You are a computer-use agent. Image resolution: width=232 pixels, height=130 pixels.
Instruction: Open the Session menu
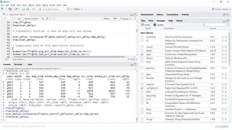pos(32,5)
